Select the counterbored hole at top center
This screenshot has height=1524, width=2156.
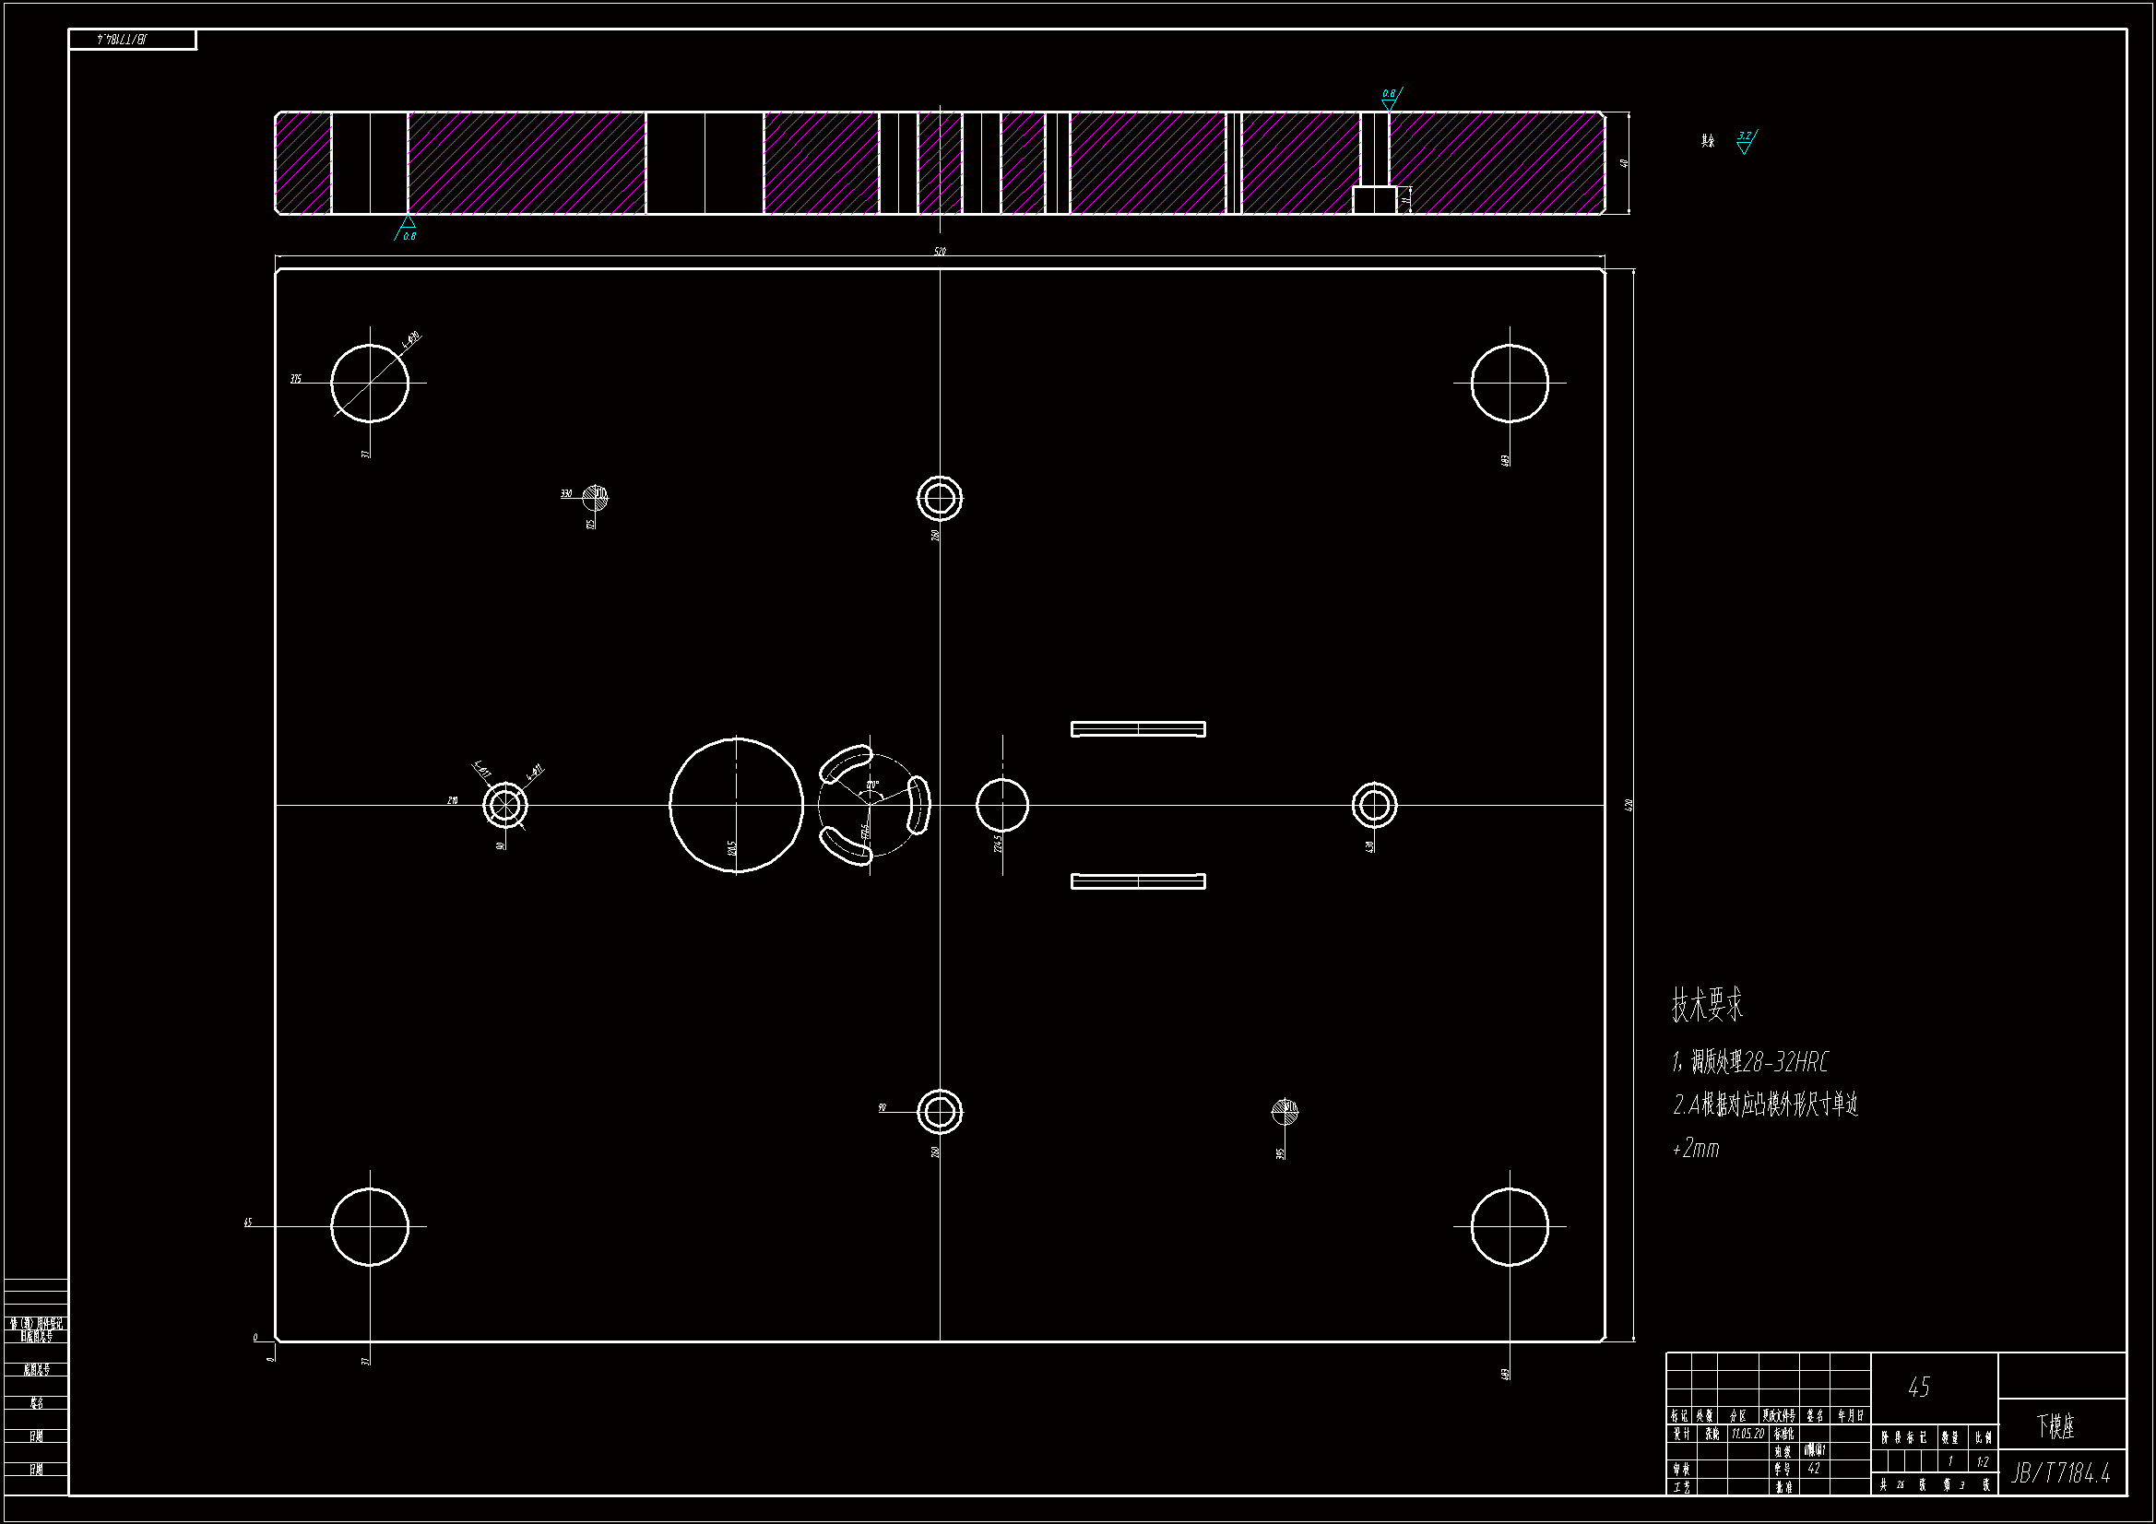(x=940, y=498)
